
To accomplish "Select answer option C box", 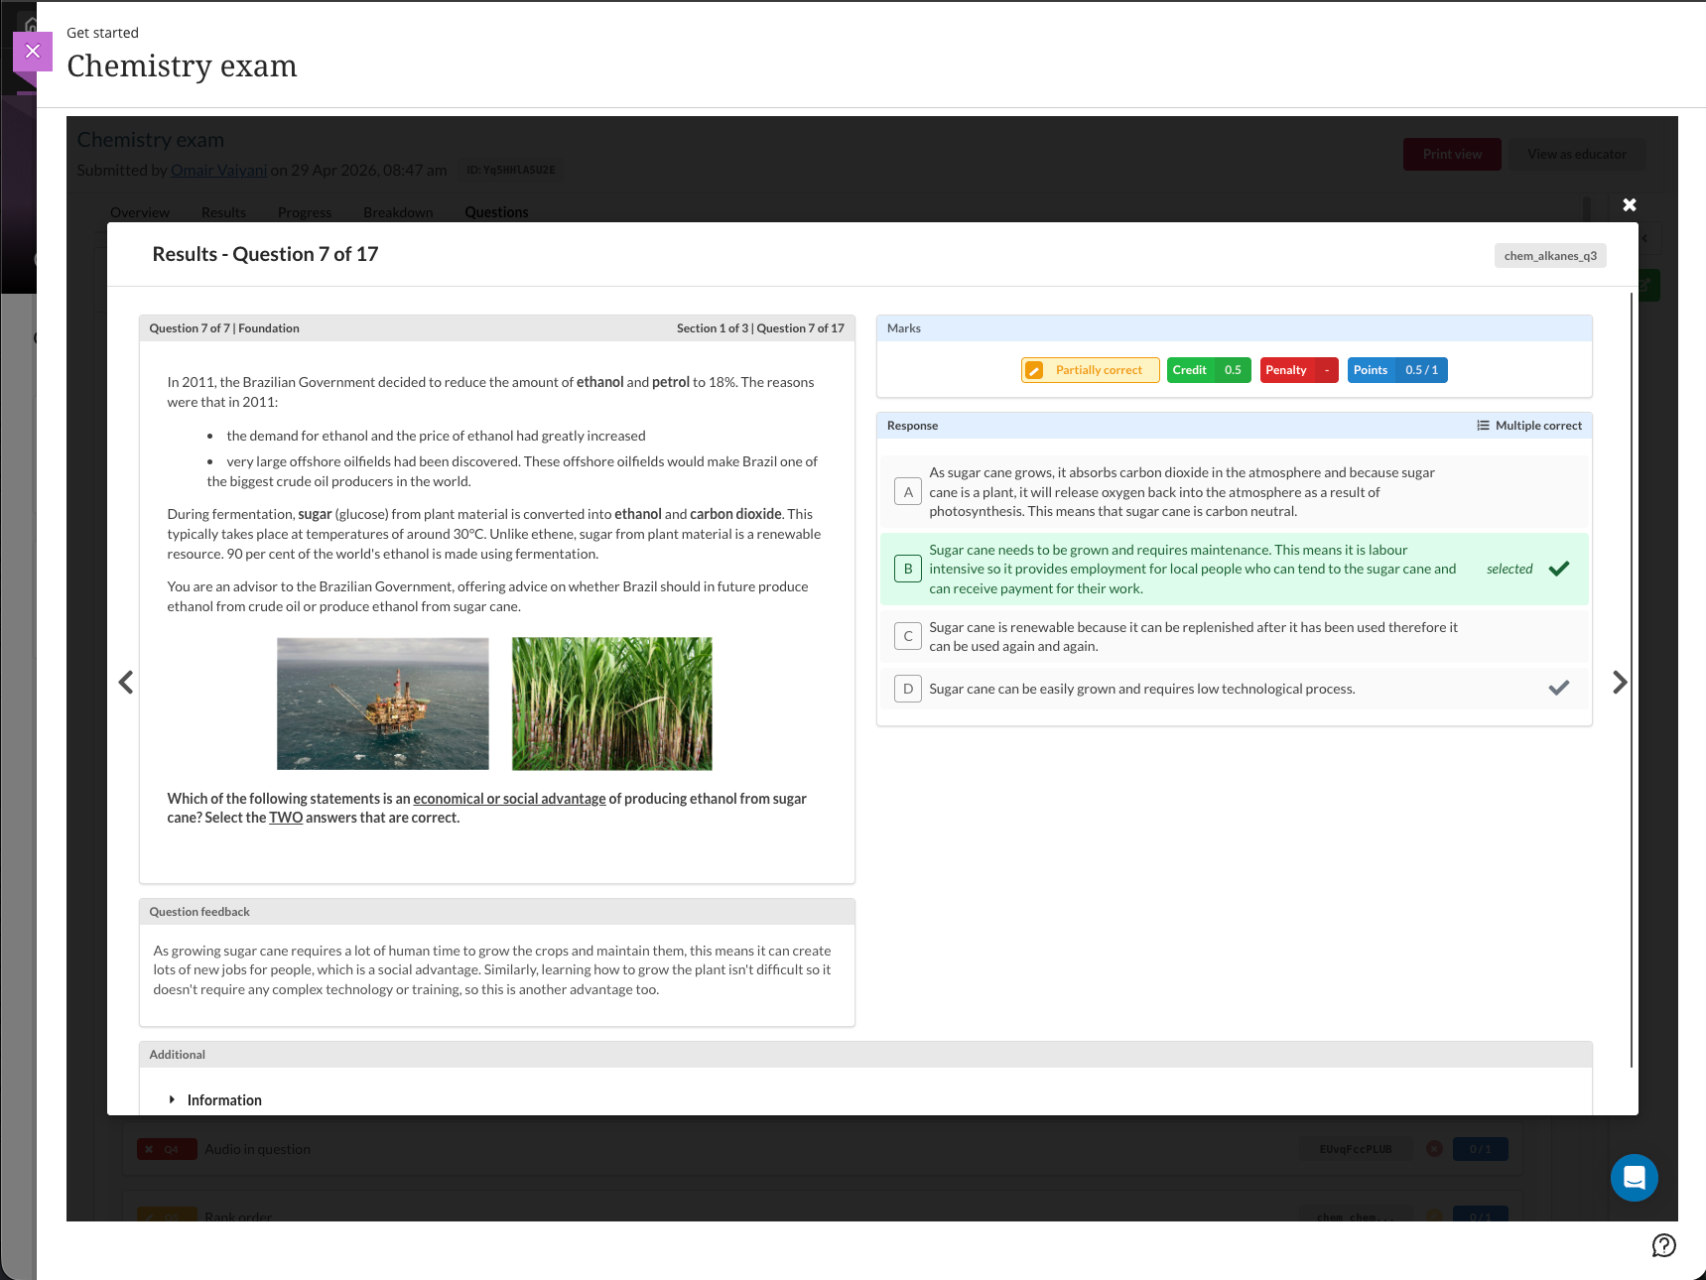I will 908,636.
